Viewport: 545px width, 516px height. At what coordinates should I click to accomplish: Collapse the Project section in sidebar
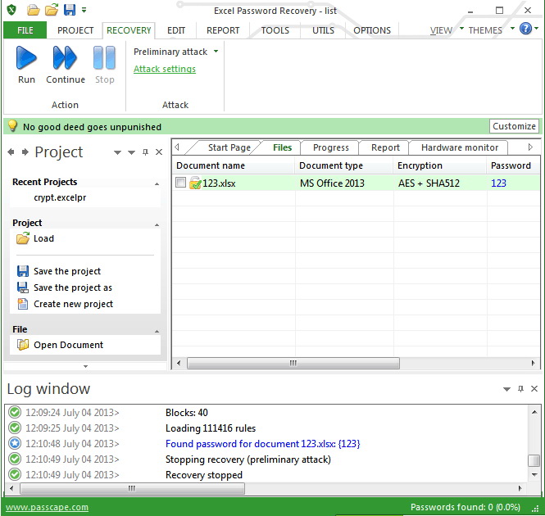[157, 224]
